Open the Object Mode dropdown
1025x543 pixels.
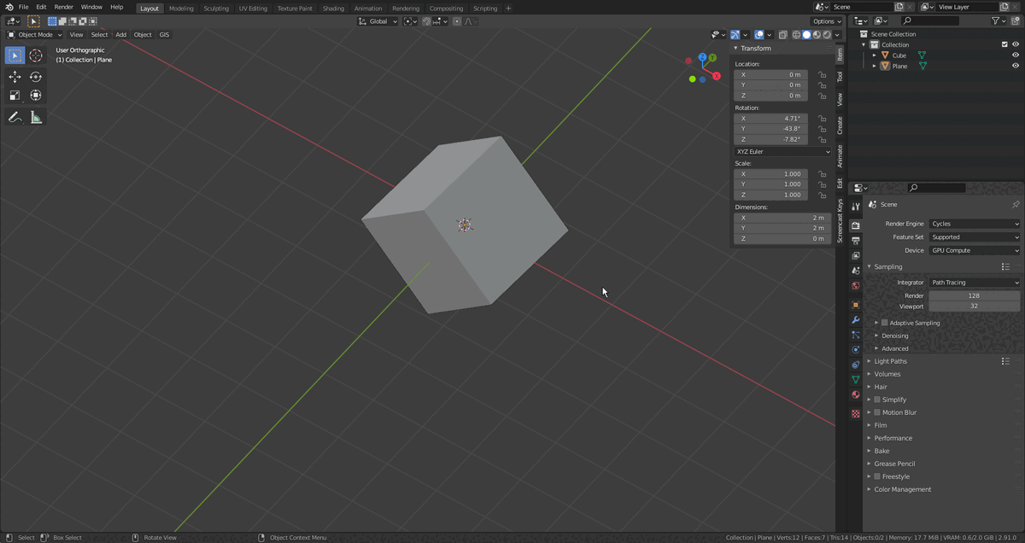(35, 35)
